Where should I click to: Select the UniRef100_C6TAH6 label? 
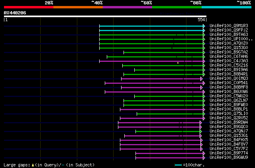point(229,57)
